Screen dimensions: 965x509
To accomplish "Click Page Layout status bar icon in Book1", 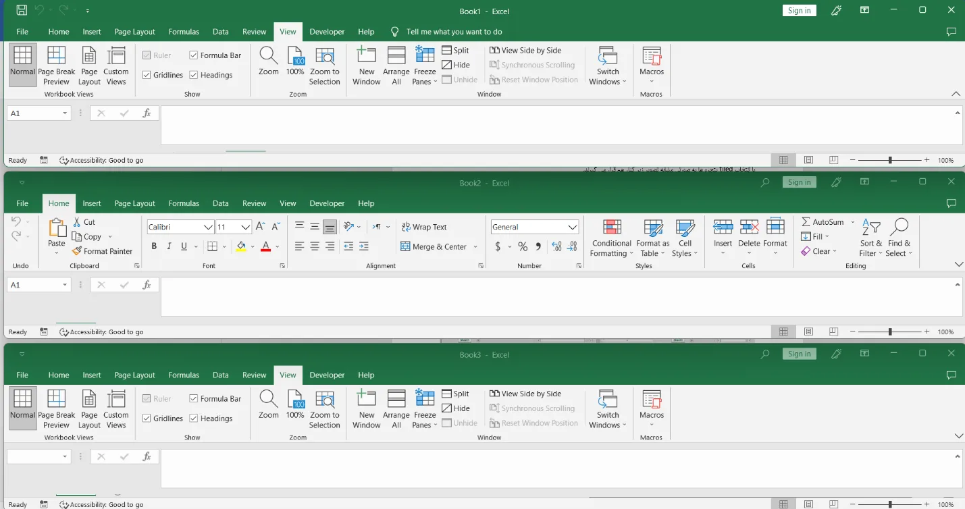I will coord(808,160).
